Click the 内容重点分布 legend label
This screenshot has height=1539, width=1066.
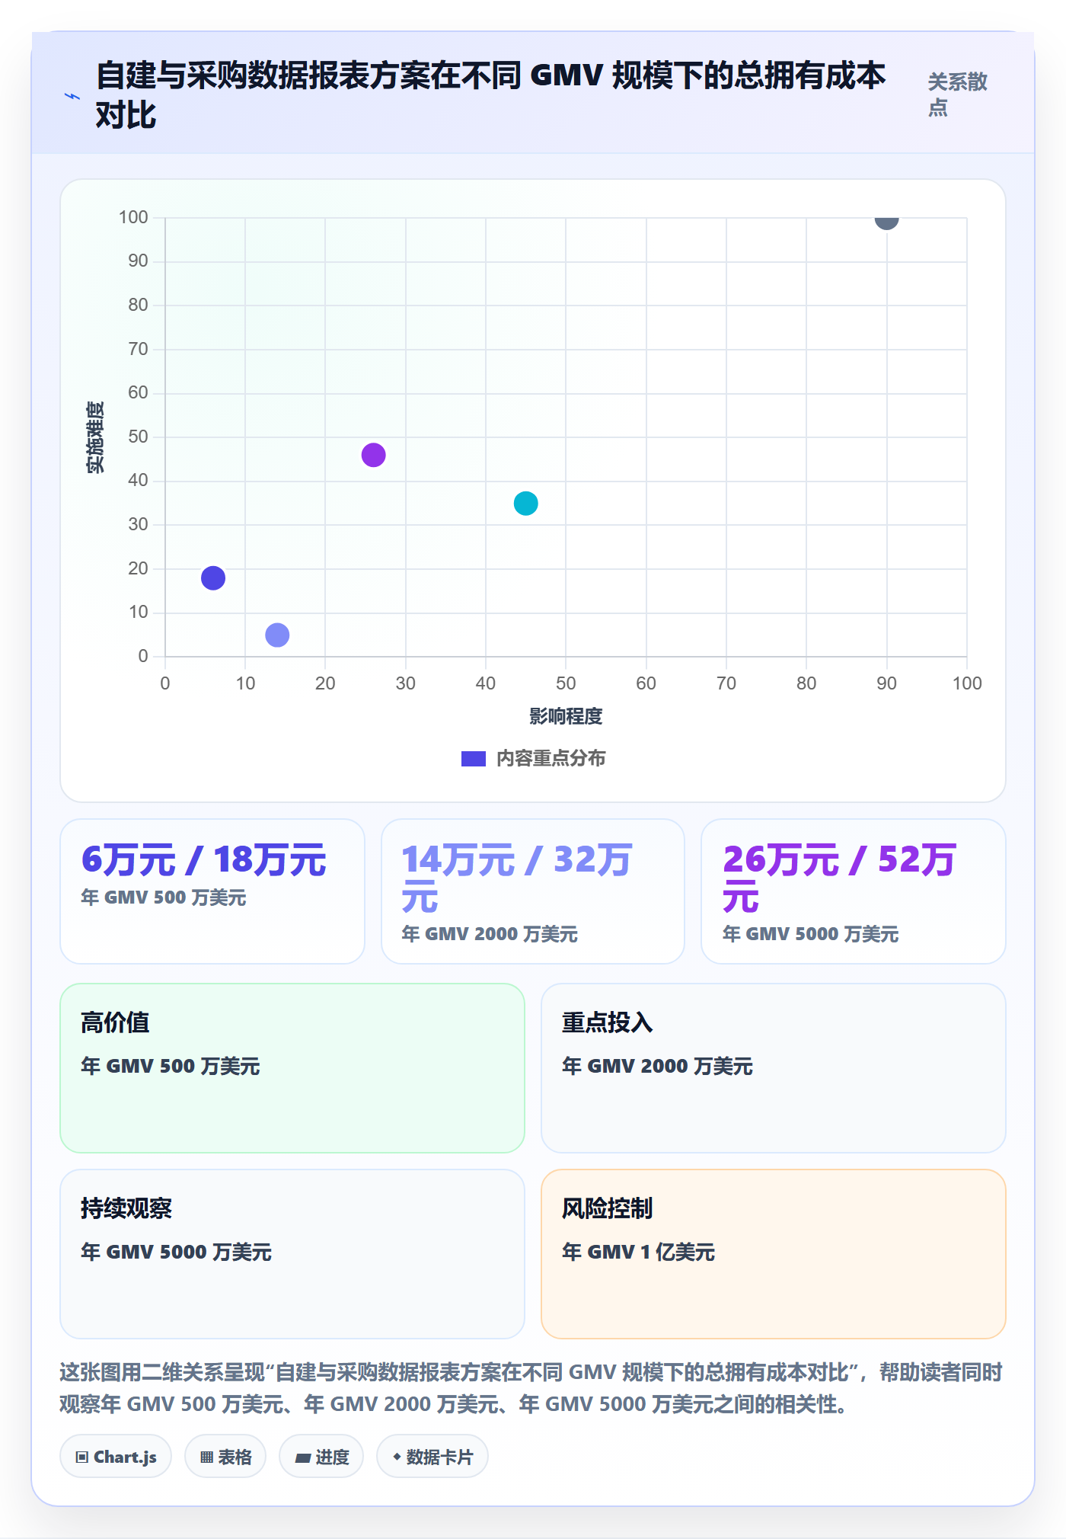click(x=551, y=759)
